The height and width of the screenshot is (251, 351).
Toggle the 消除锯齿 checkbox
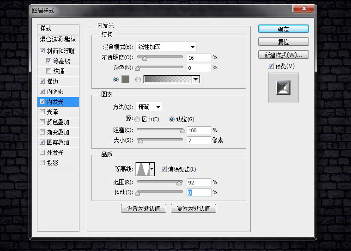163,169
